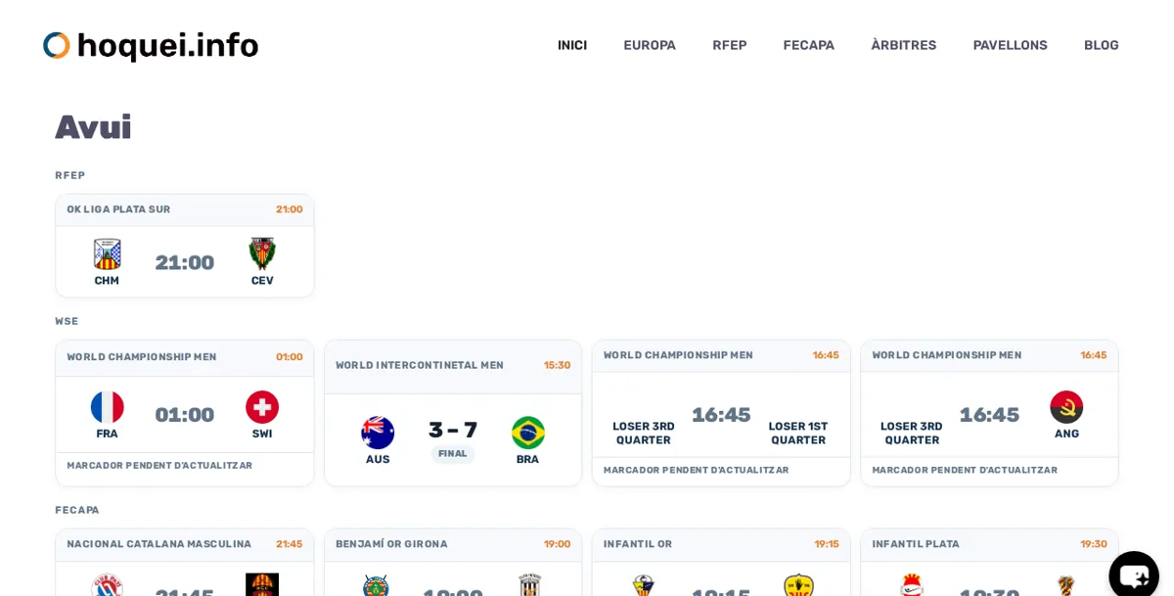Click away crest in Benjamí Or Girona card
This screenshot has width=1174, height=596.
530,584
